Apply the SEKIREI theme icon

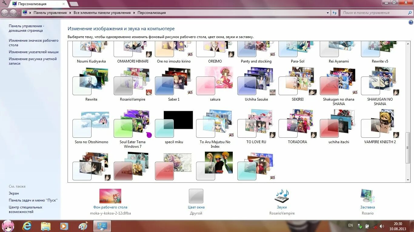pos(298,81)
